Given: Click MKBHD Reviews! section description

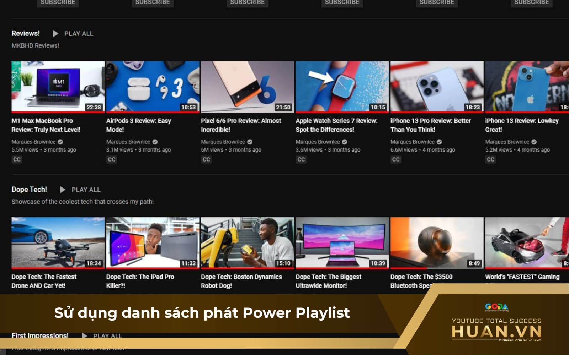Looking at the screenshot, I should click(35, 45).
